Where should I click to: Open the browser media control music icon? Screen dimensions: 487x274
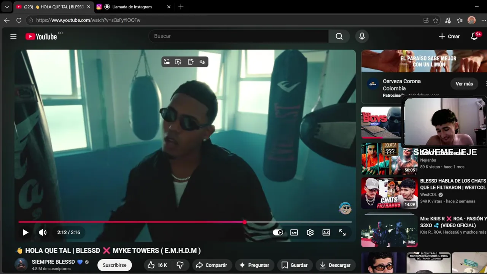[448, 20]
